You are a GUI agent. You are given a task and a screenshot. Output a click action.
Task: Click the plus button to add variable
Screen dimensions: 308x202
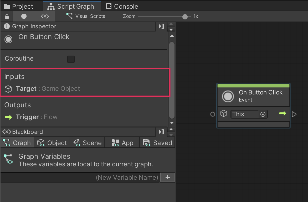(x=168, y=178)
